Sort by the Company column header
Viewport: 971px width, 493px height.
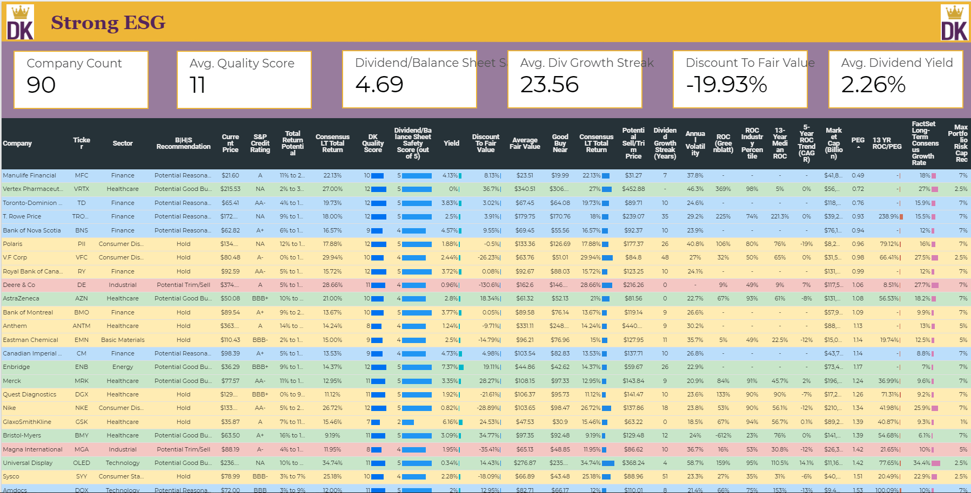pyautogui.click(x=17, y=143)
